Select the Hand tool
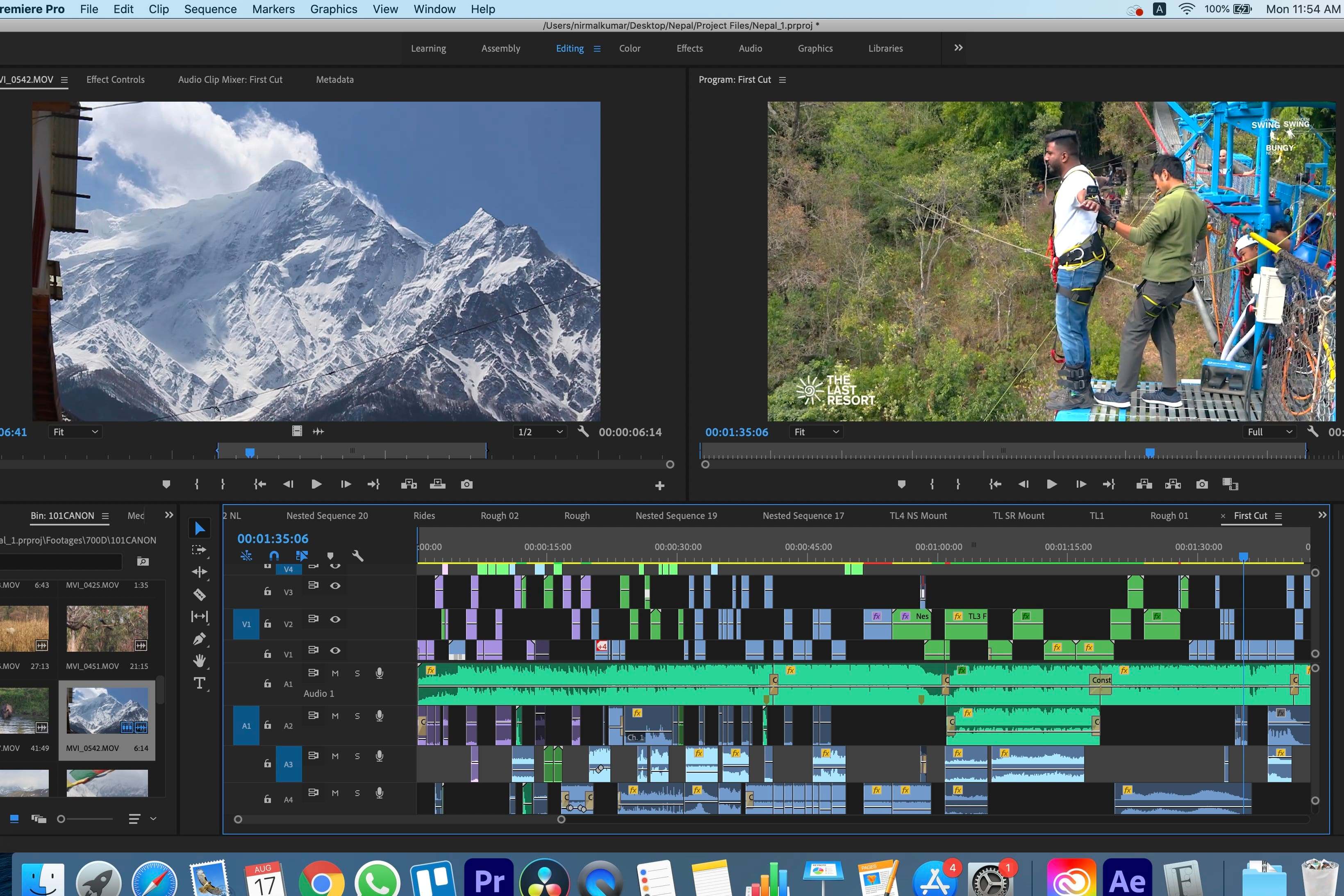Screen dimensions: 1344x896 click(x=199, y=661)
